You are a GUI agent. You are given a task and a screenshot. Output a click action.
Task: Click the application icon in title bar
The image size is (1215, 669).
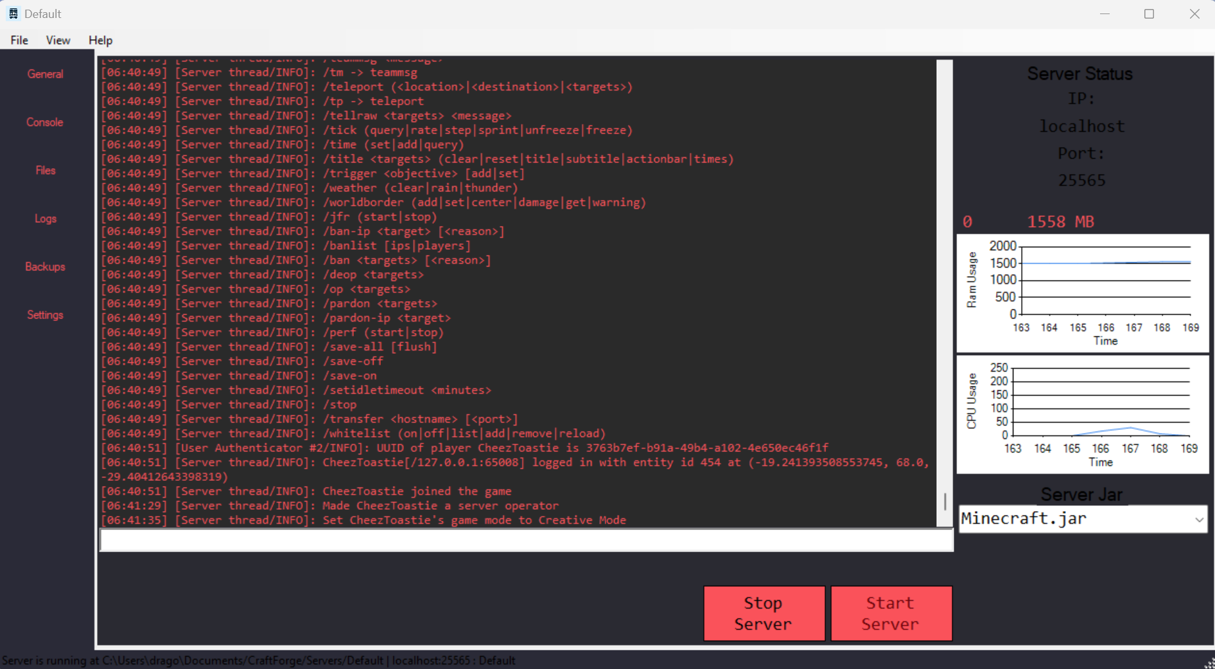coord(13,13)
